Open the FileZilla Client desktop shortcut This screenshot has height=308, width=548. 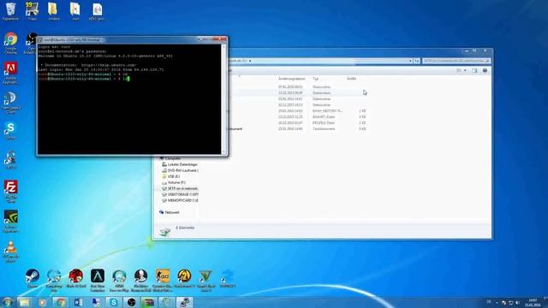coord(11,191)
